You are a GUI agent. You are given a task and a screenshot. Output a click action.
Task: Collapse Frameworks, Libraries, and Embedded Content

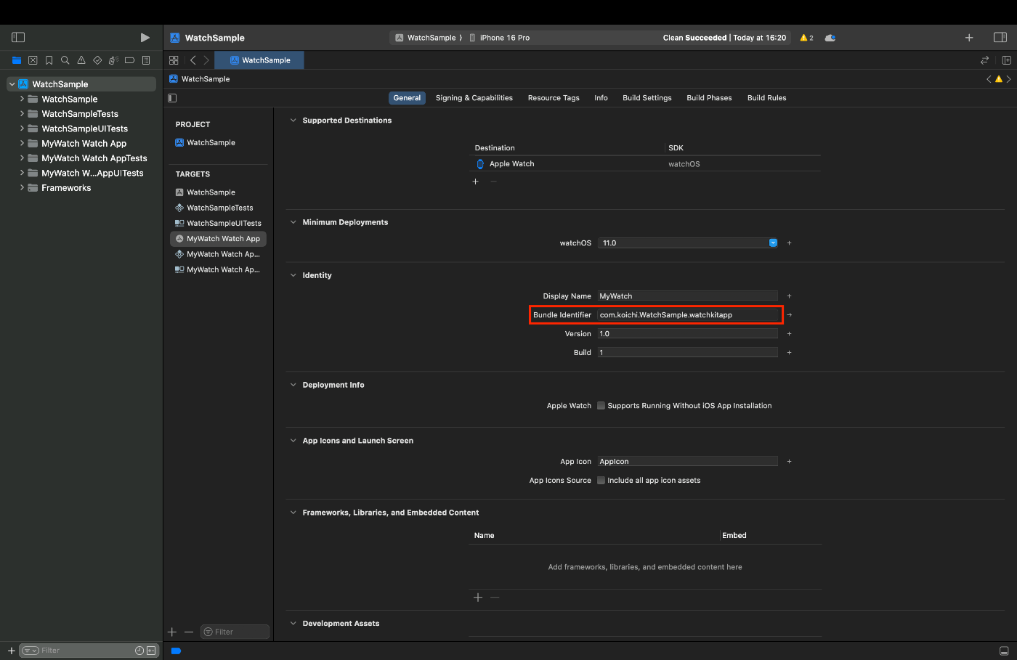[x=293, y=513]
